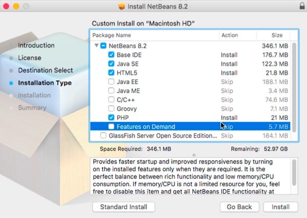Click the Java SE label
The image size is (307, 218).
pos(127,64)
